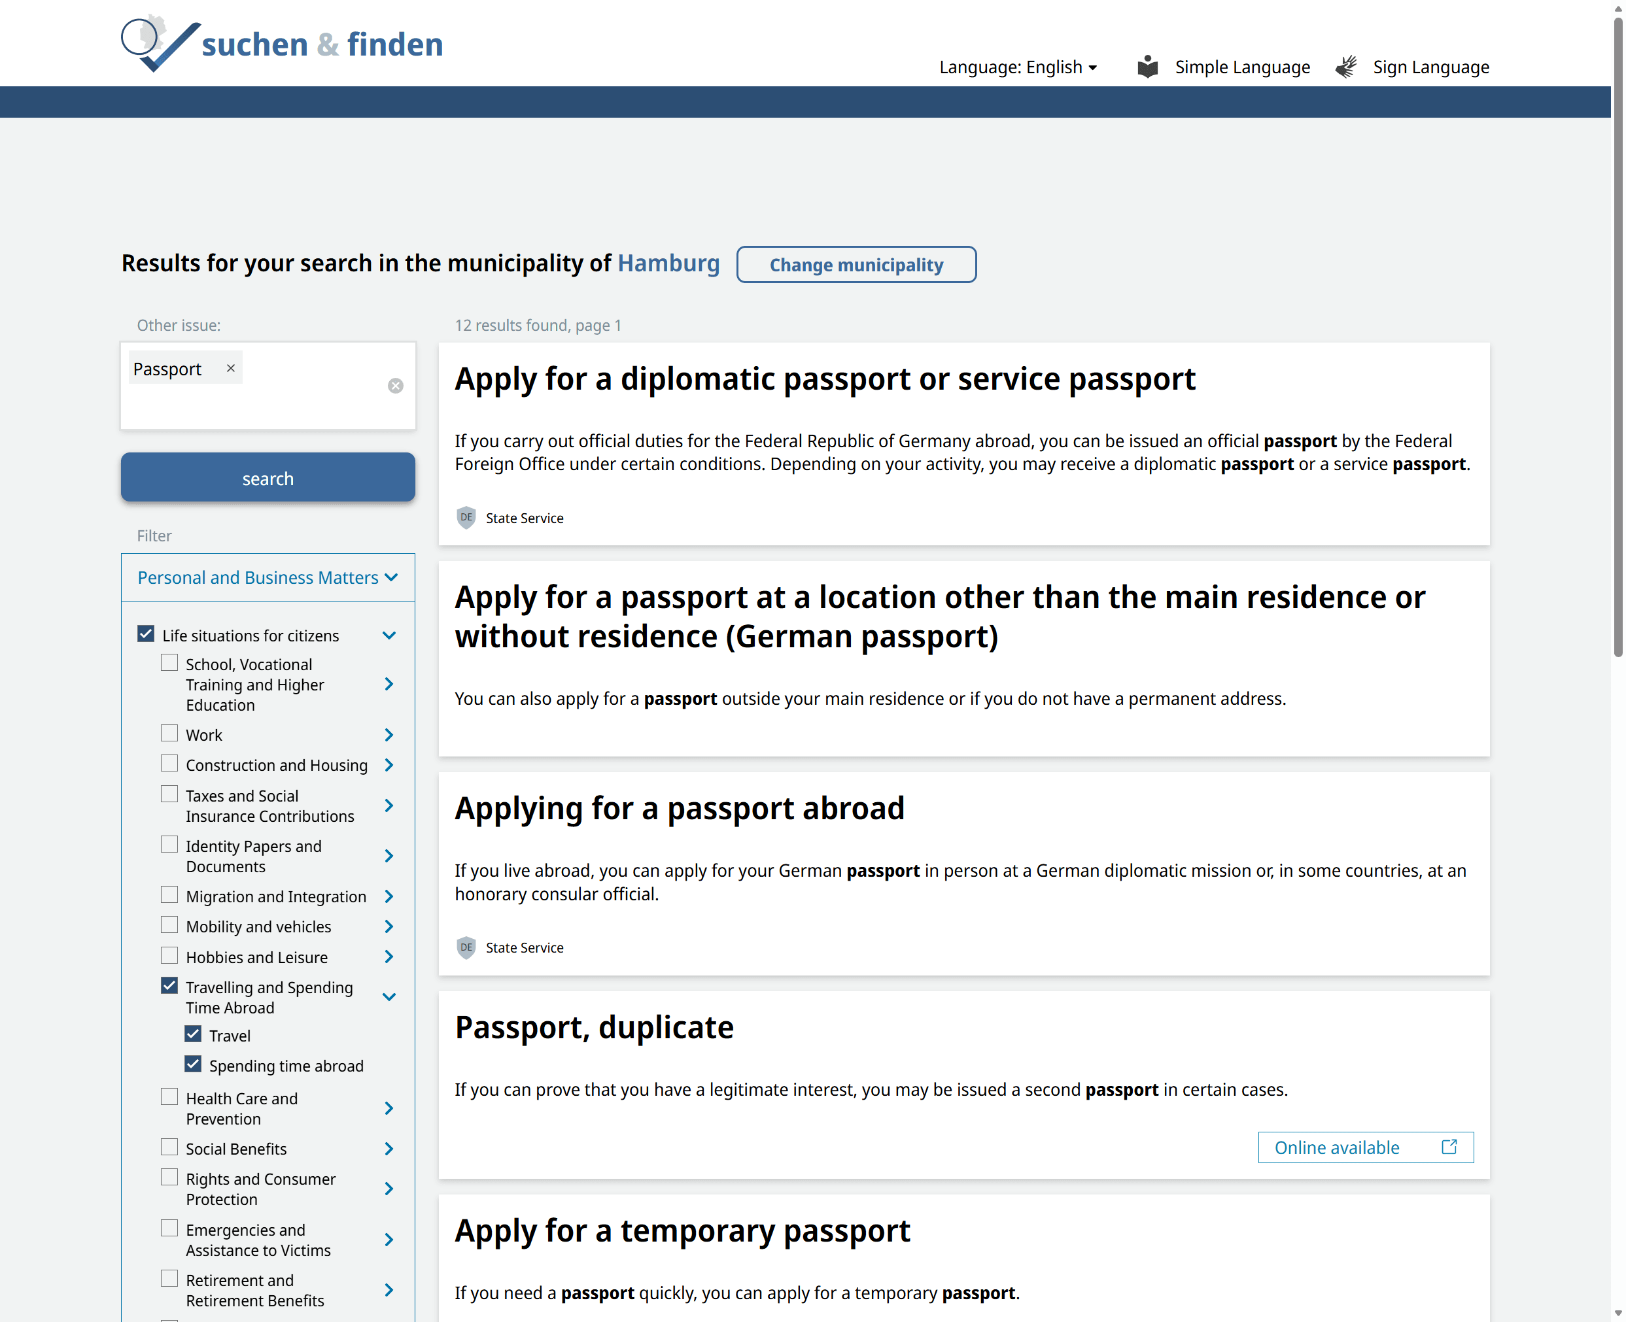
Task: Uncheck the Travel checkbox
Action: pos(193,1034)
